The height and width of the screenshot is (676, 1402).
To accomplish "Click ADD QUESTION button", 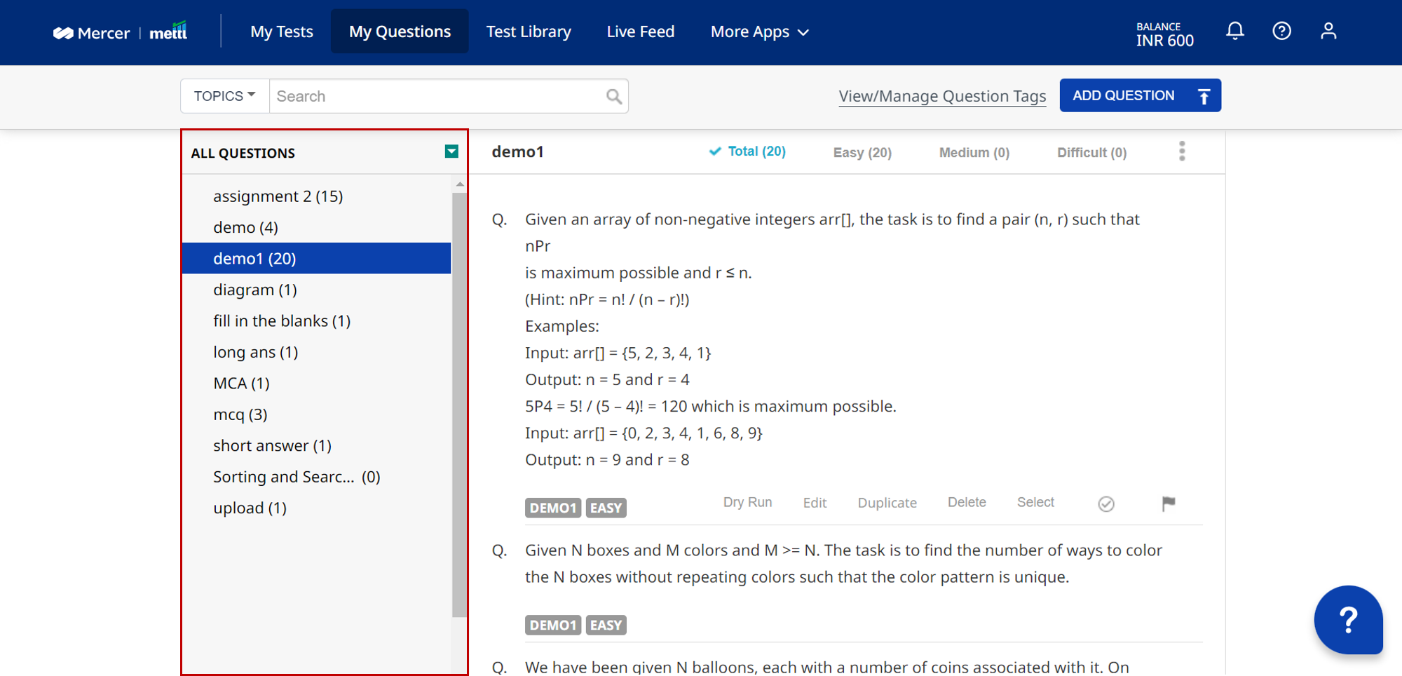I will point(1141,95).
